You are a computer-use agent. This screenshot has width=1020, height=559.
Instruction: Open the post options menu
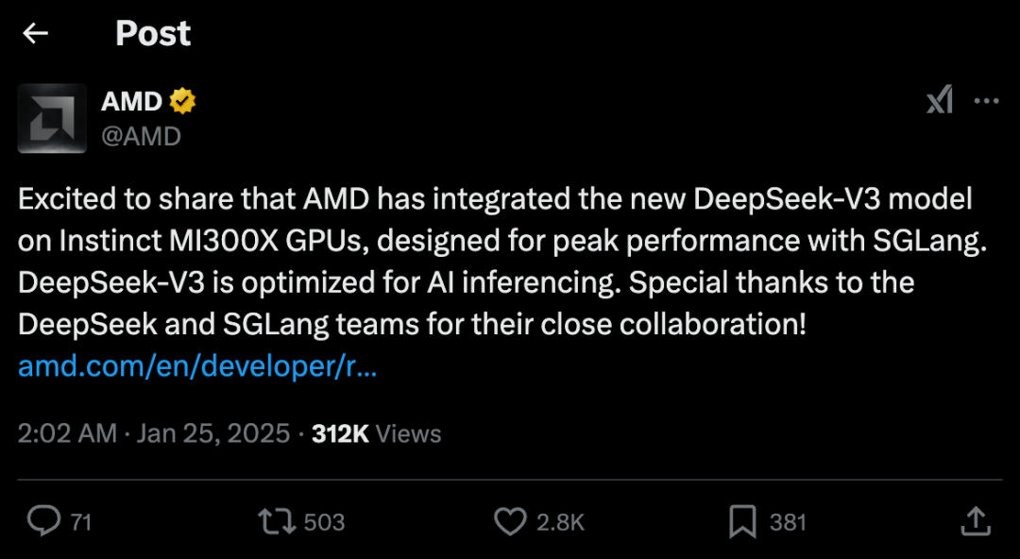tap(988, 101)
